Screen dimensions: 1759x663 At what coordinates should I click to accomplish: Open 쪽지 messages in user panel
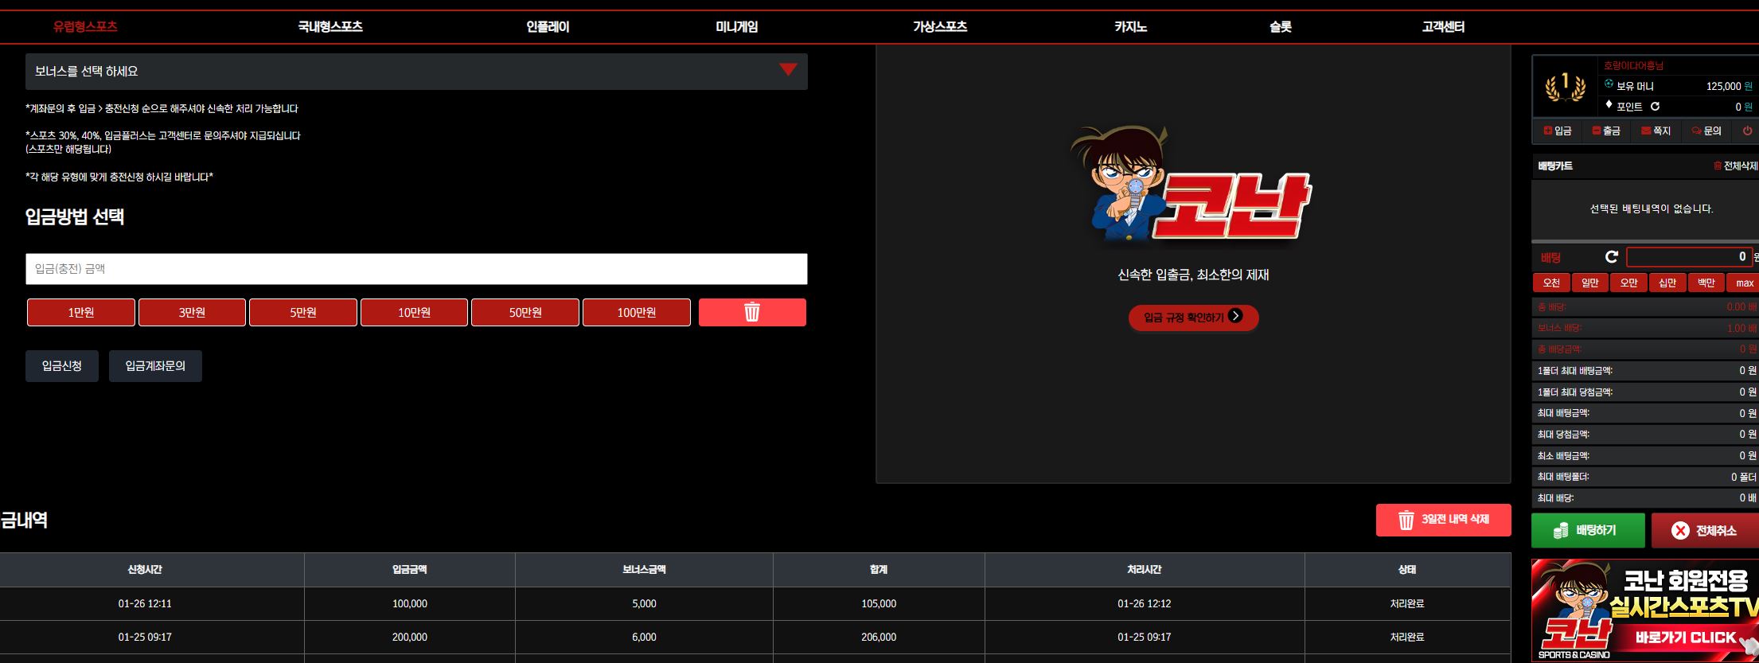point(1656,131)
